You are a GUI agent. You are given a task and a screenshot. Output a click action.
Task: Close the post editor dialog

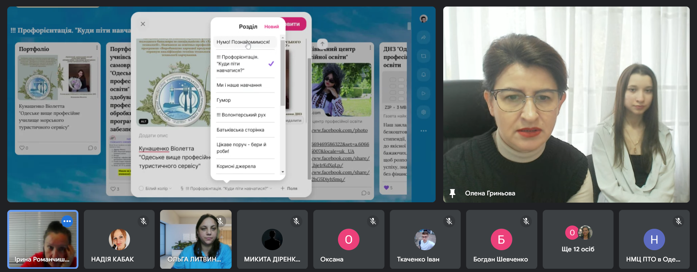(x=143, y=24)
